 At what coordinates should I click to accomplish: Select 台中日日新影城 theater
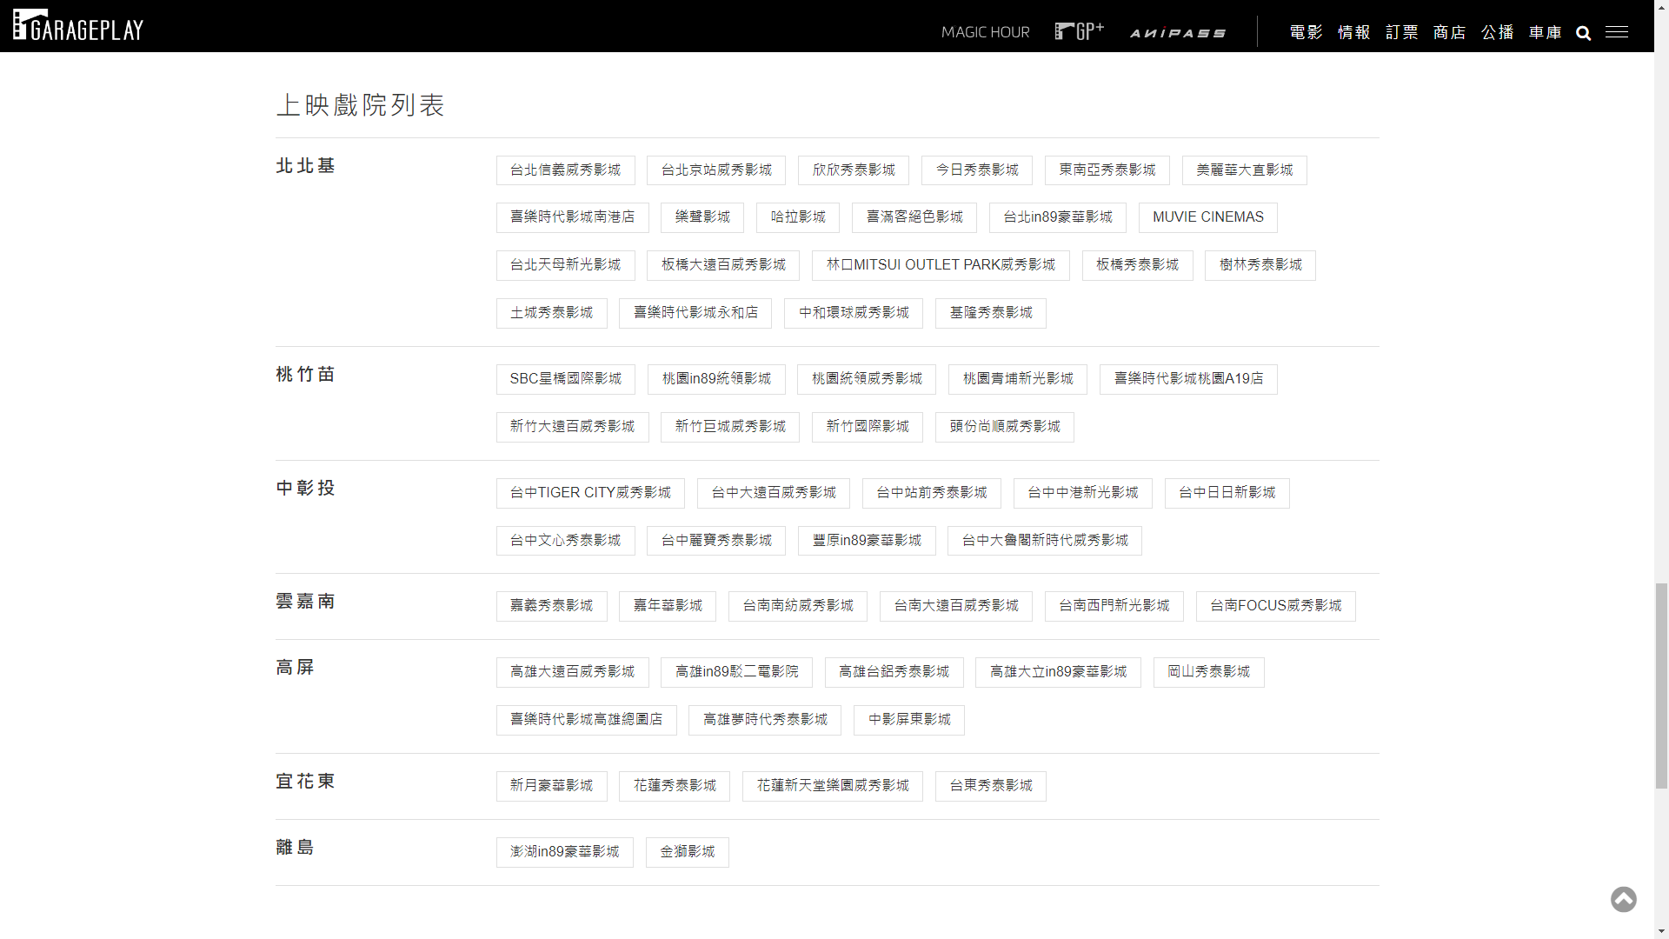point(1227,493)
